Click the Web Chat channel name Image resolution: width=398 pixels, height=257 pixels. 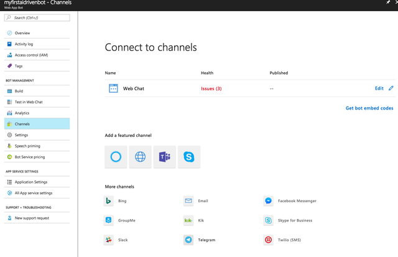[134, 88]
